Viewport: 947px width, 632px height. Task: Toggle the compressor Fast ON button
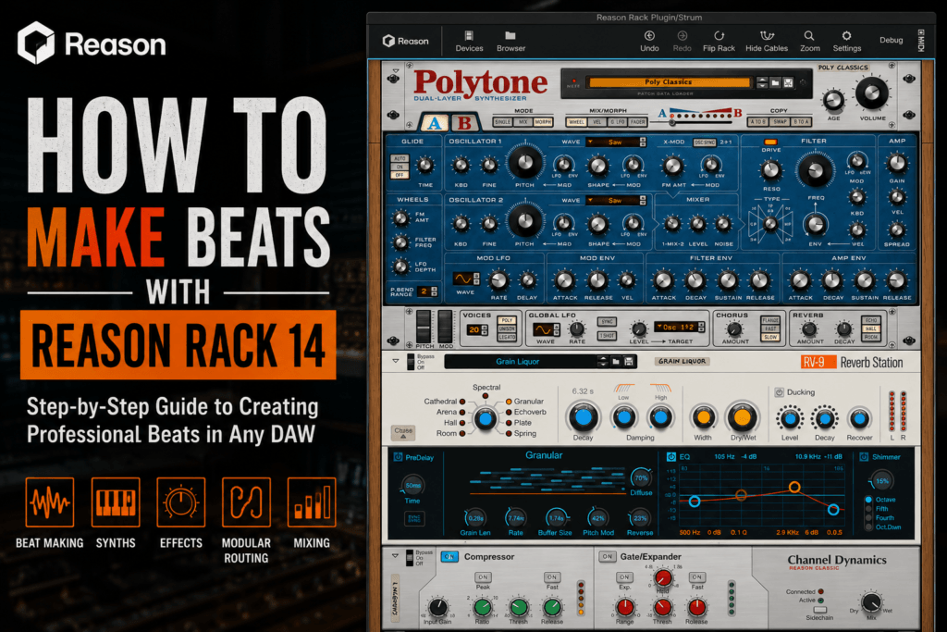coord(551,577)
